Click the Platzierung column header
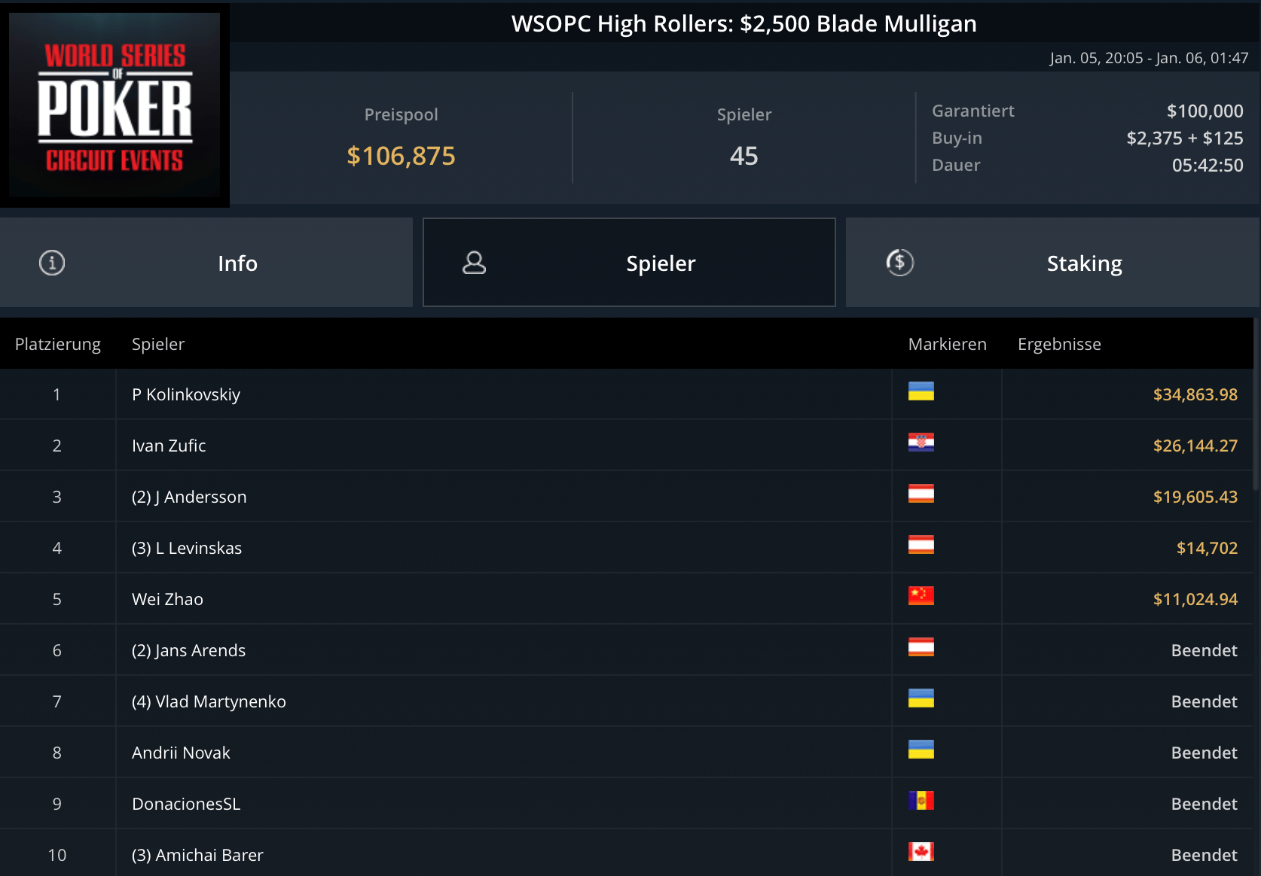Viewport: 1261px width, 876px height. pos(58,344)
